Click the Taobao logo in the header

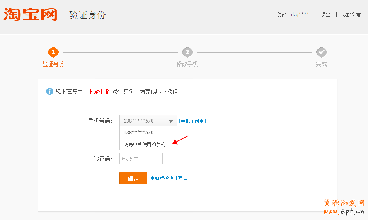[30, 14]
